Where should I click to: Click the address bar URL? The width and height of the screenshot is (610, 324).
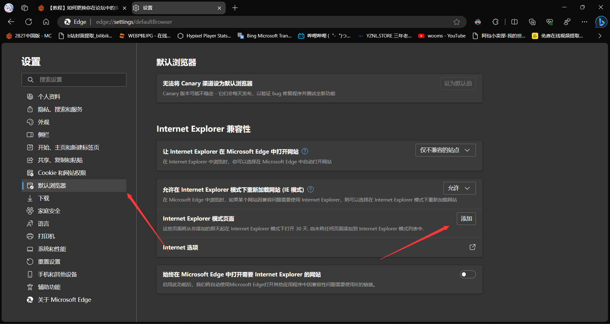tap(134, 22)
